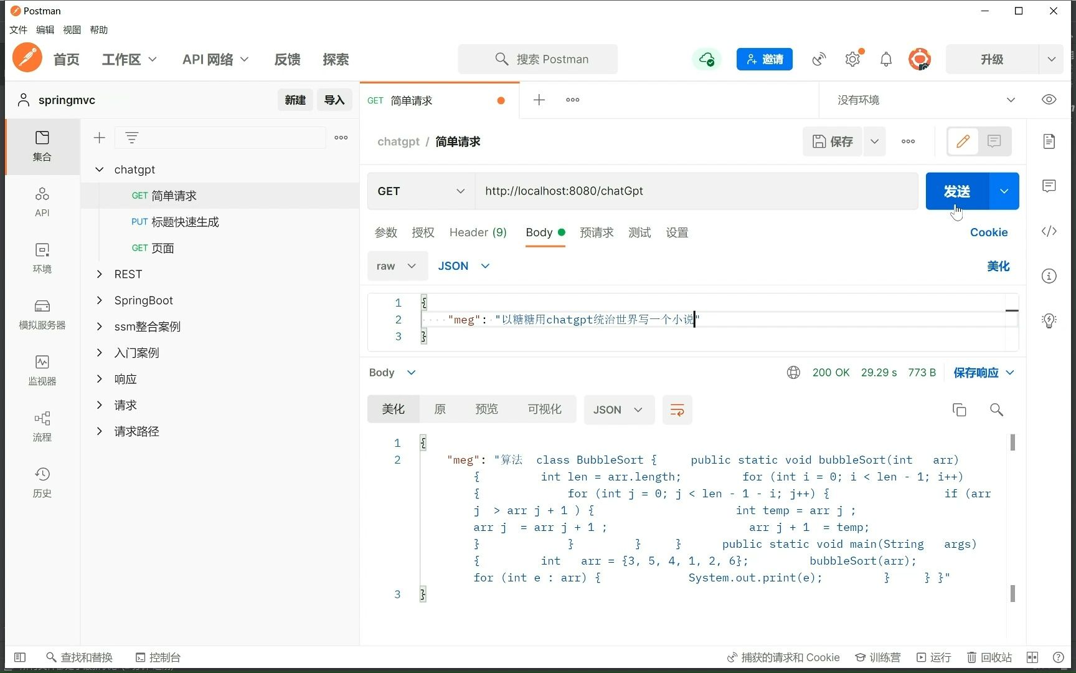This screenshot has height=673, width=1076.
Task: Open the Monitors sidebar section (监视器)
Action: pyautogui.click(x=42, y=371)
